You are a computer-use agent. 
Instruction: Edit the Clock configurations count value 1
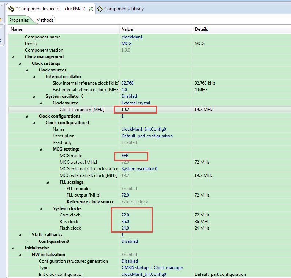[122, 116]
